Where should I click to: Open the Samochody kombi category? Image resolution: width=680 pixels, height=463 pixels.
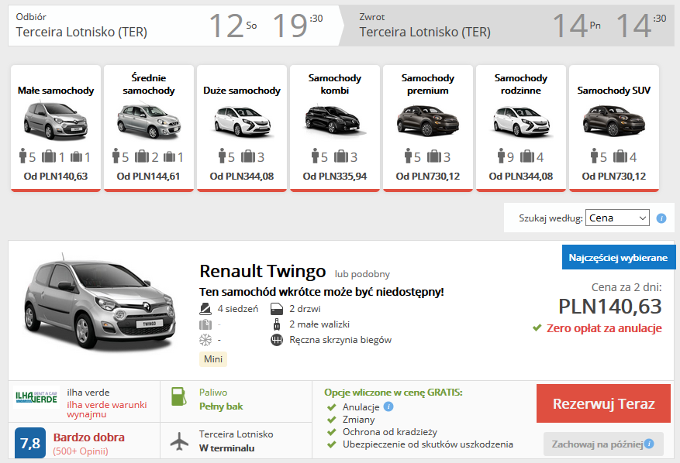pos(335,129)
